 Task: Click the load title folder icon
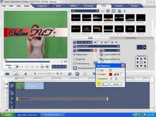point(102,11)
